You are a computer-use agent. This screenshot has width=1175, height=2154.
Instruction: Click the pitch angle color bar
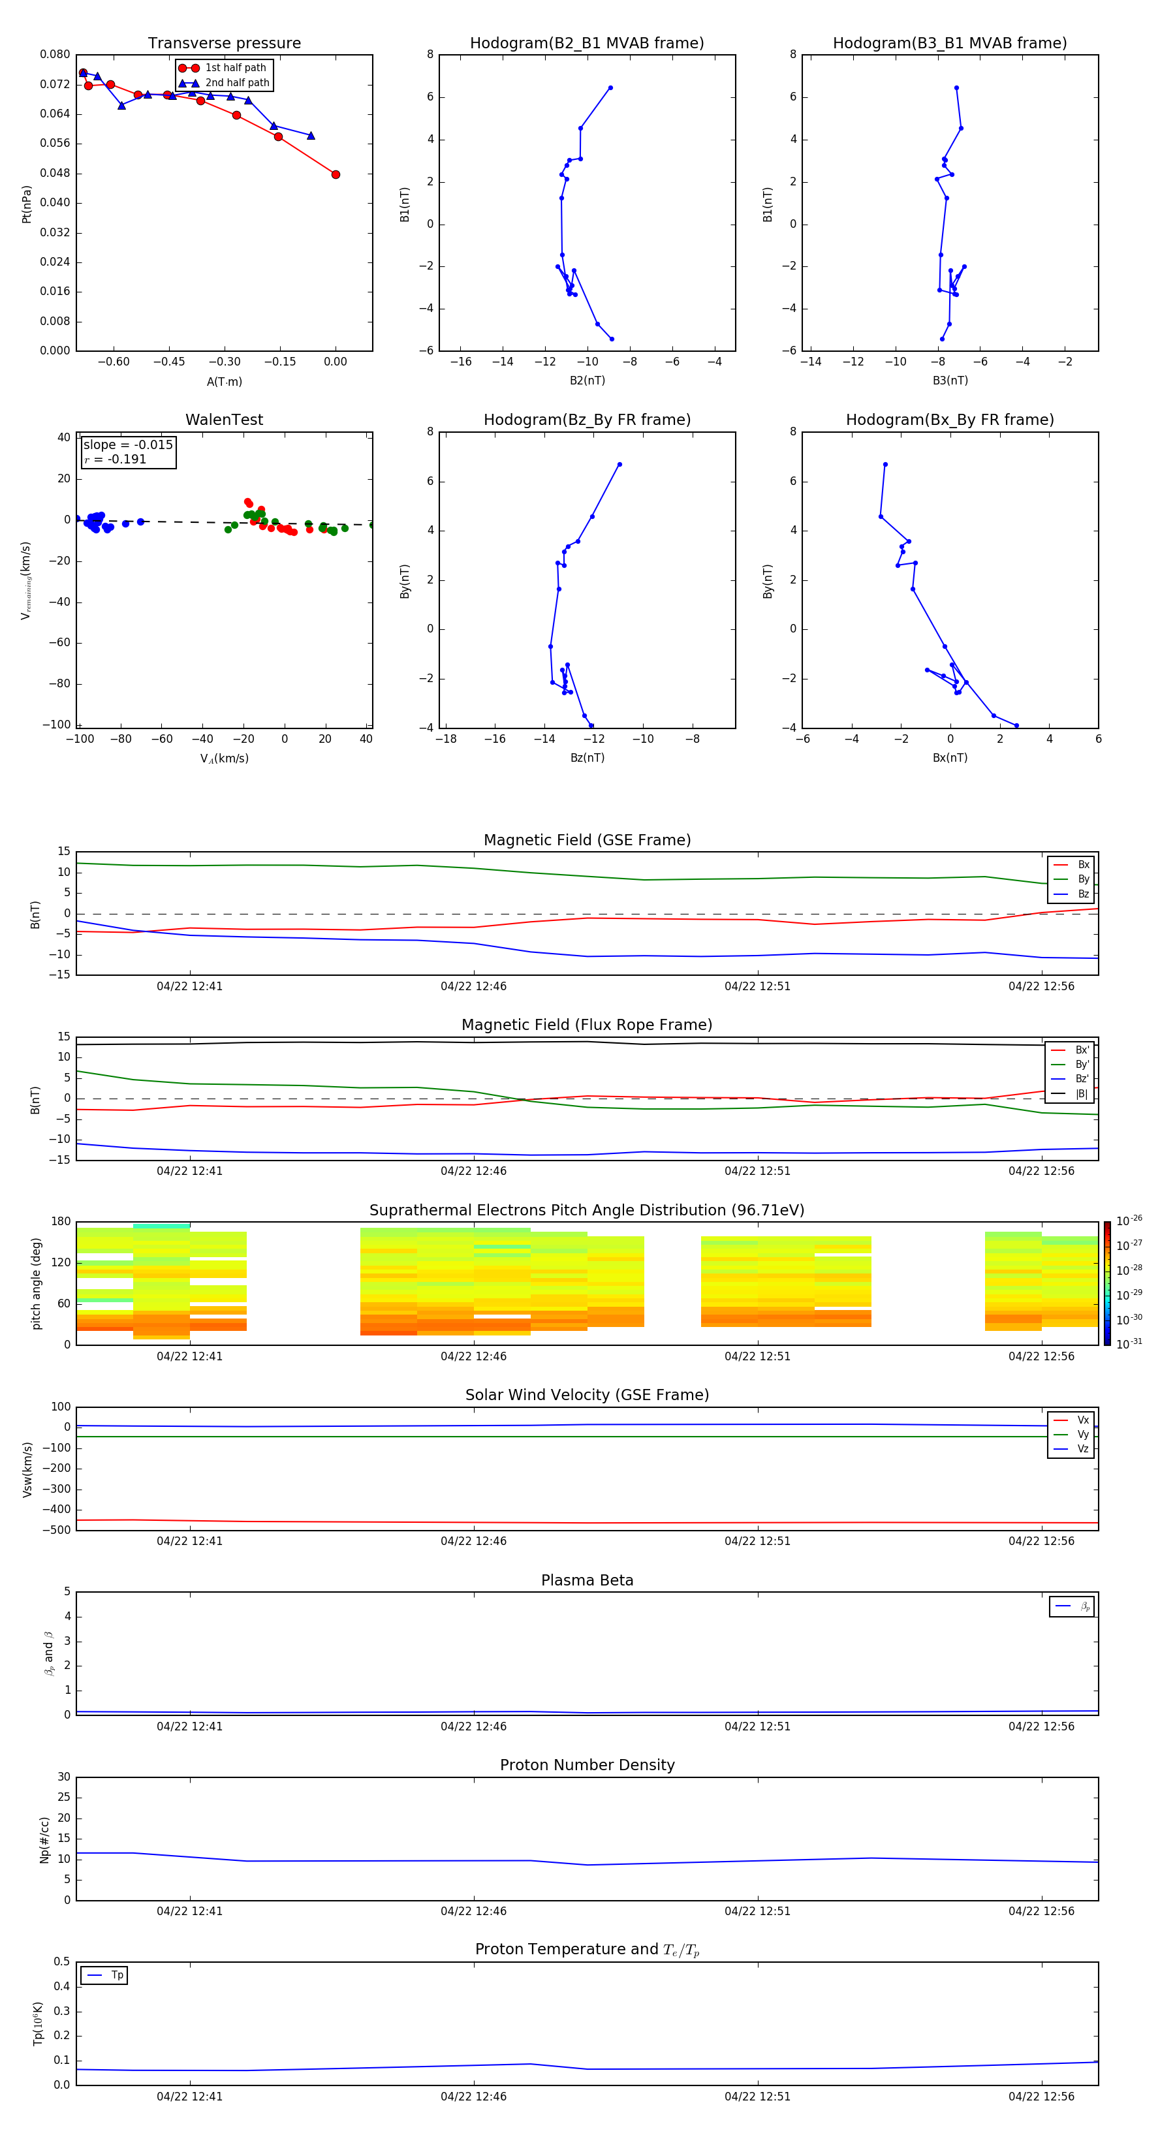pyautogui.click(x=1107, y=1283)
